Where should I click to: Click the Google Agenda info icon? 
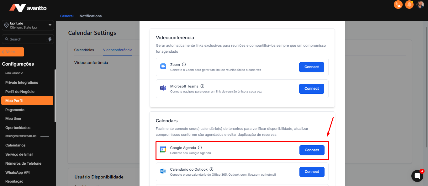(x=200, y=148)
